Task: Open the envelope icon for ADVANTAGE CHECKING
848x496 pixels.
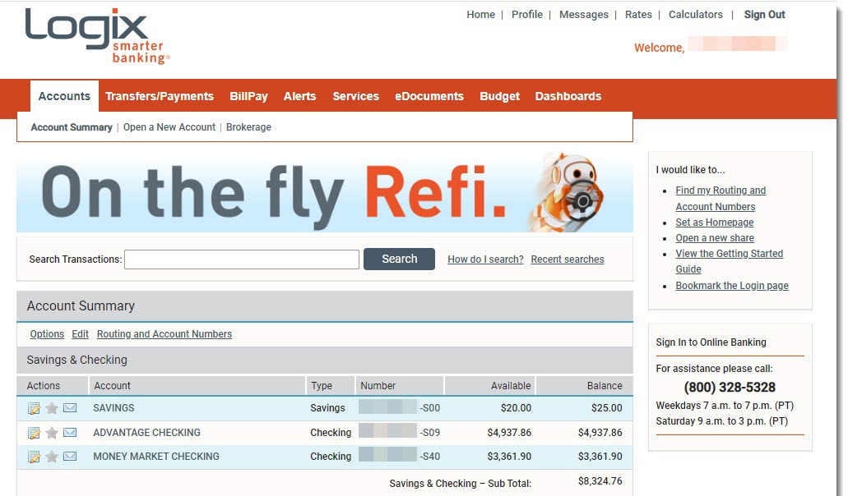Action: pyautogui.click(x=70, y=433)
